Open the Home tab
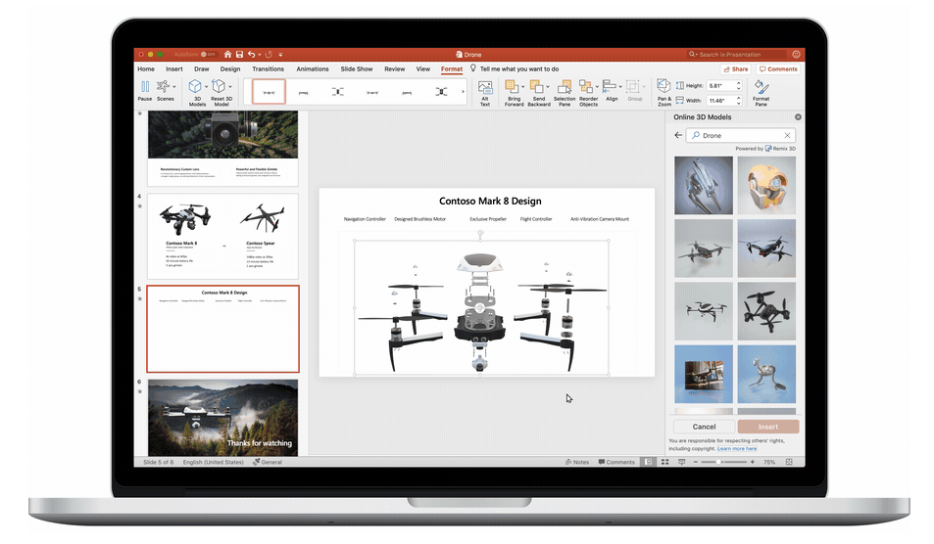Viewport: 934px width, 544px height. [x=146, y=68]
